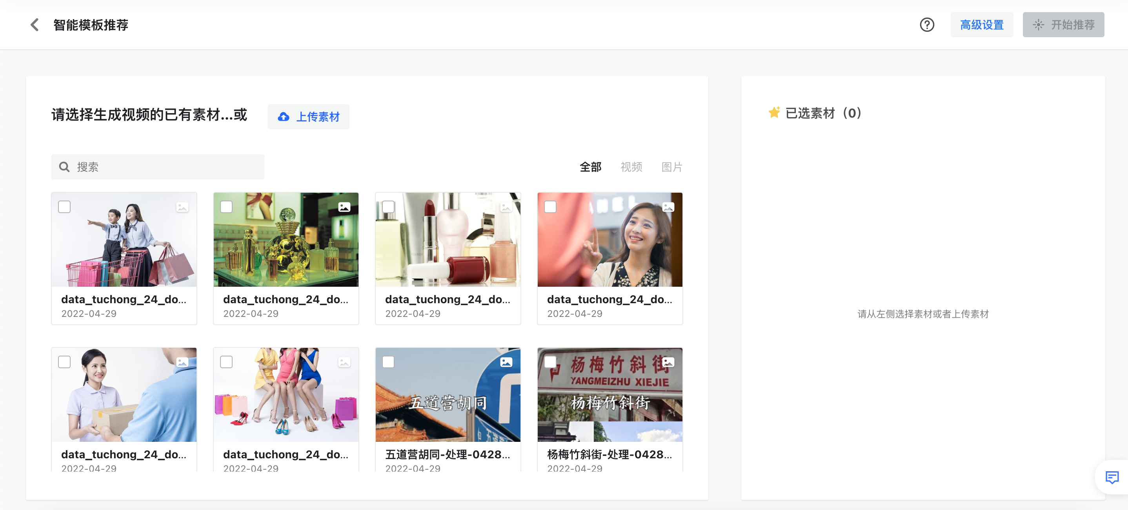1128x510 pixels.
Task: Open the 杨梅竹斜街 street sign thumbnail
Action: coord(610,395)
